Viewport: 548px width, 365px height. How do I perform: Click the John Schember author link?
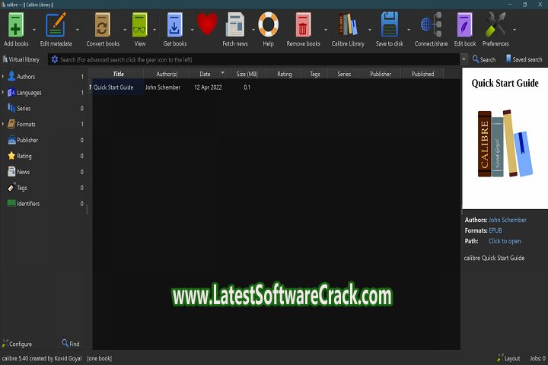coord(508,220)
